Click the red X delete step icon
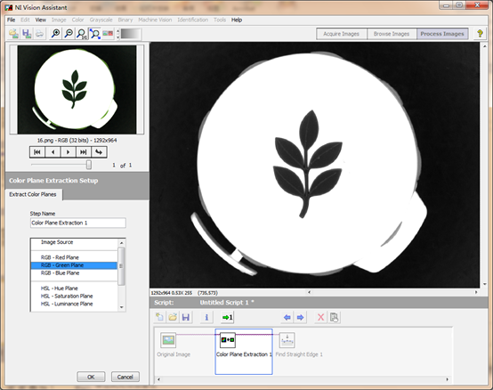Viewport: 493px width, 390px height. (320, 317)
